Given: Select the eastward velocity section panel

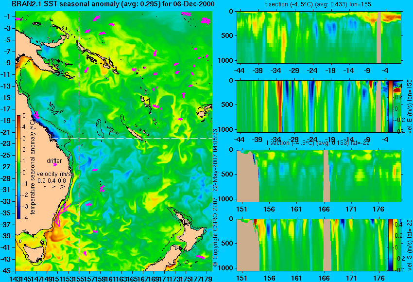Looking at the screenshot, I should [x=312, y=106].
